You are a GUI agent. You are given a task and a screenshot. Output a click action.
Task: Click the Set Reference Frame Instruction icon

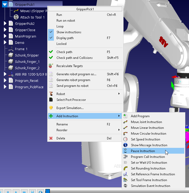pos(125,174)
